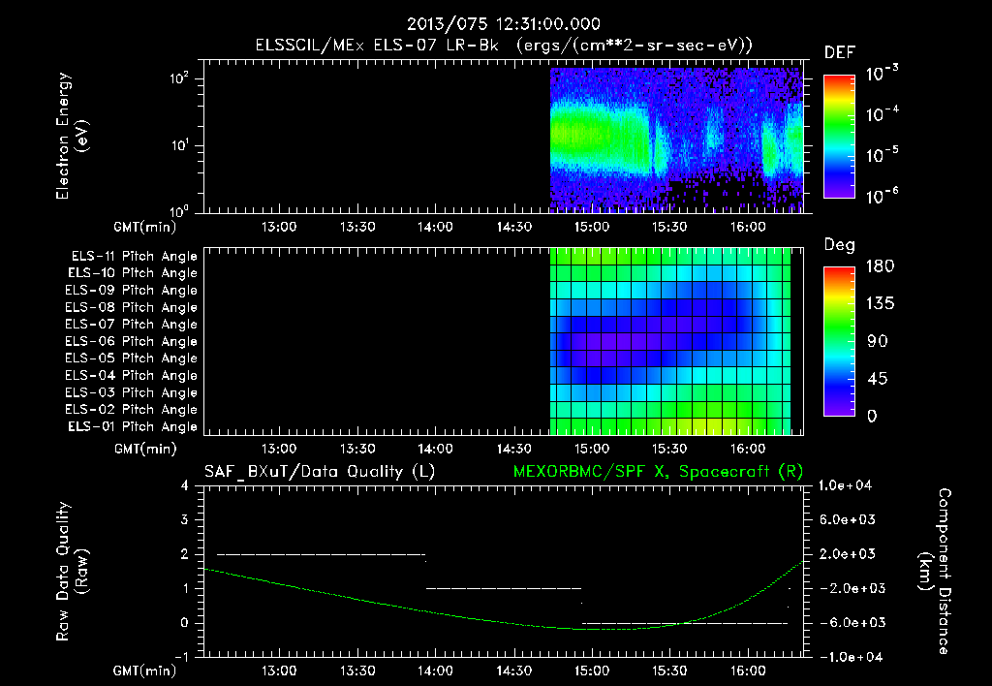Image resolution: width=992 pixels, height=686 pixels.
Task: Select the plot timestamp 2013/075 12:31:00.000
Action: point(503,24)
